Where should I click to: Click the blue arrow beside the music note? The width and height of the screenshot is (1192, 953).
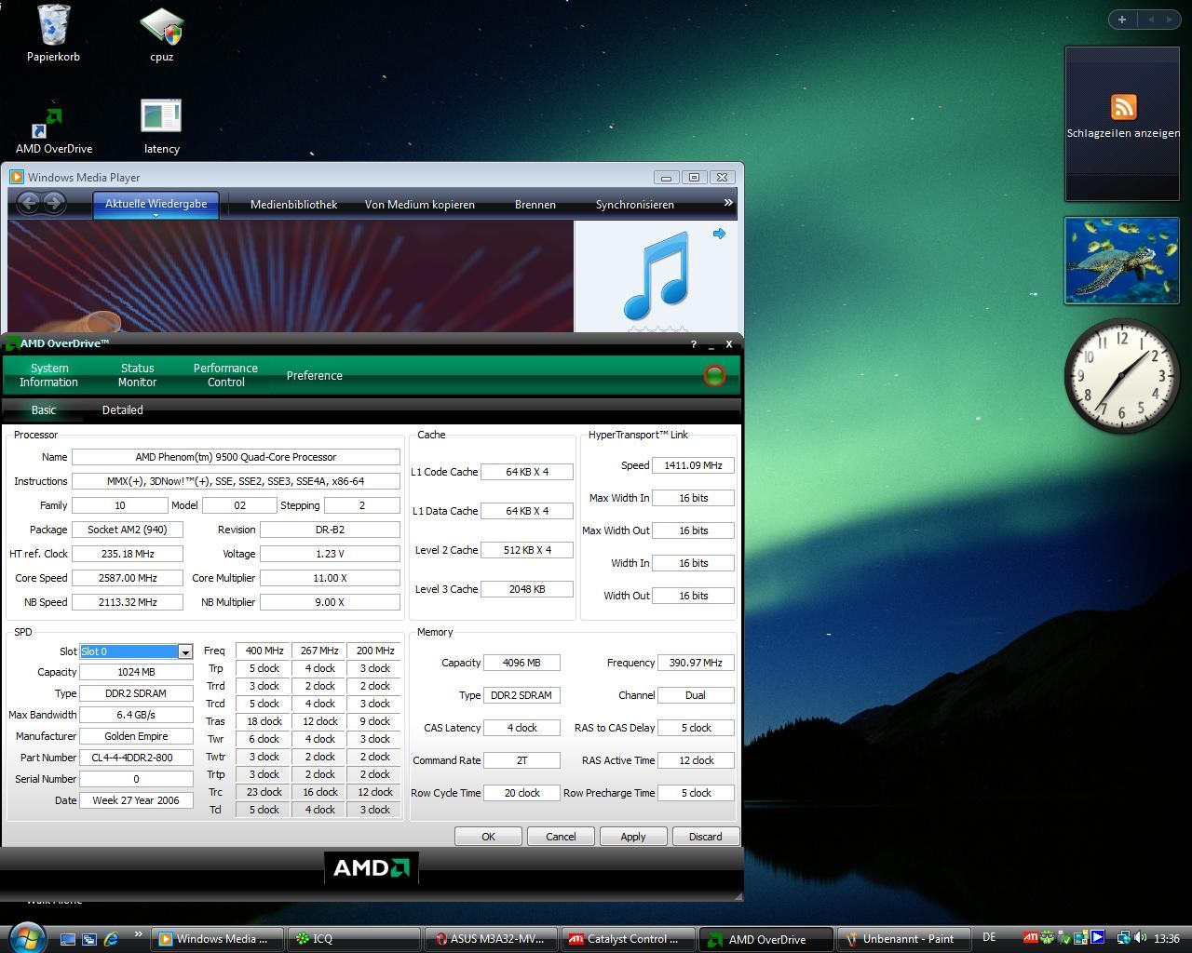[x=719, y=234]
